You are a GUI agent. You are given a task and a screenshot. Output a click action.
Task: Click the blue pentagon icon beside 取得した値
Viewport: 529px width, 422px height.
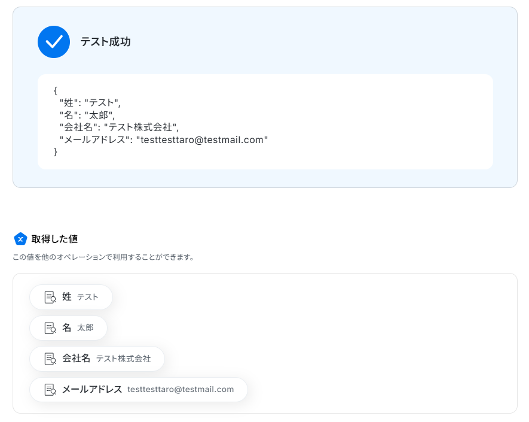click(x=20, y=239)
